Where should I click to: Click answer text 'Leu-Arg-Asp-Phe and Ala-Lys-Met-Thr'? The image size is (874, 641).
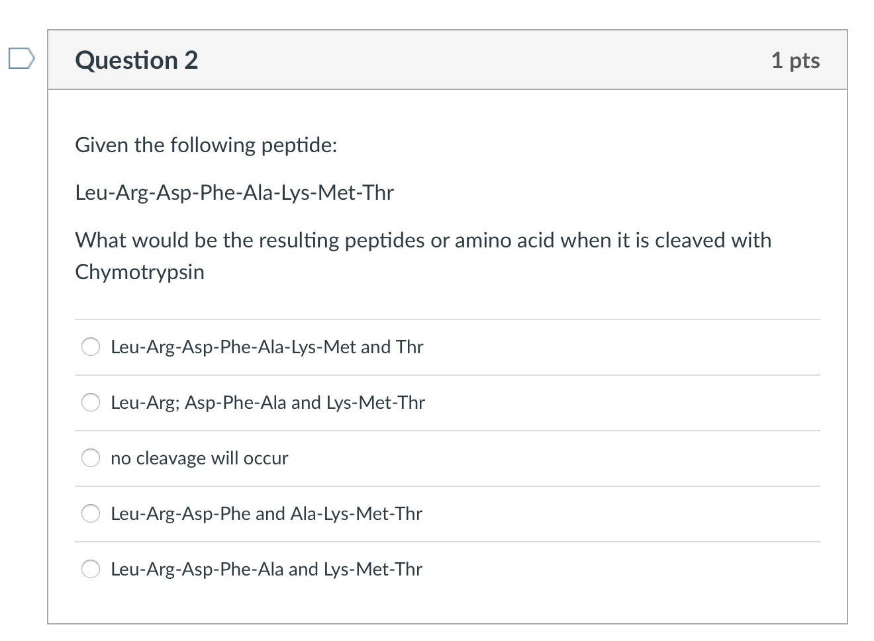[266, 513]
